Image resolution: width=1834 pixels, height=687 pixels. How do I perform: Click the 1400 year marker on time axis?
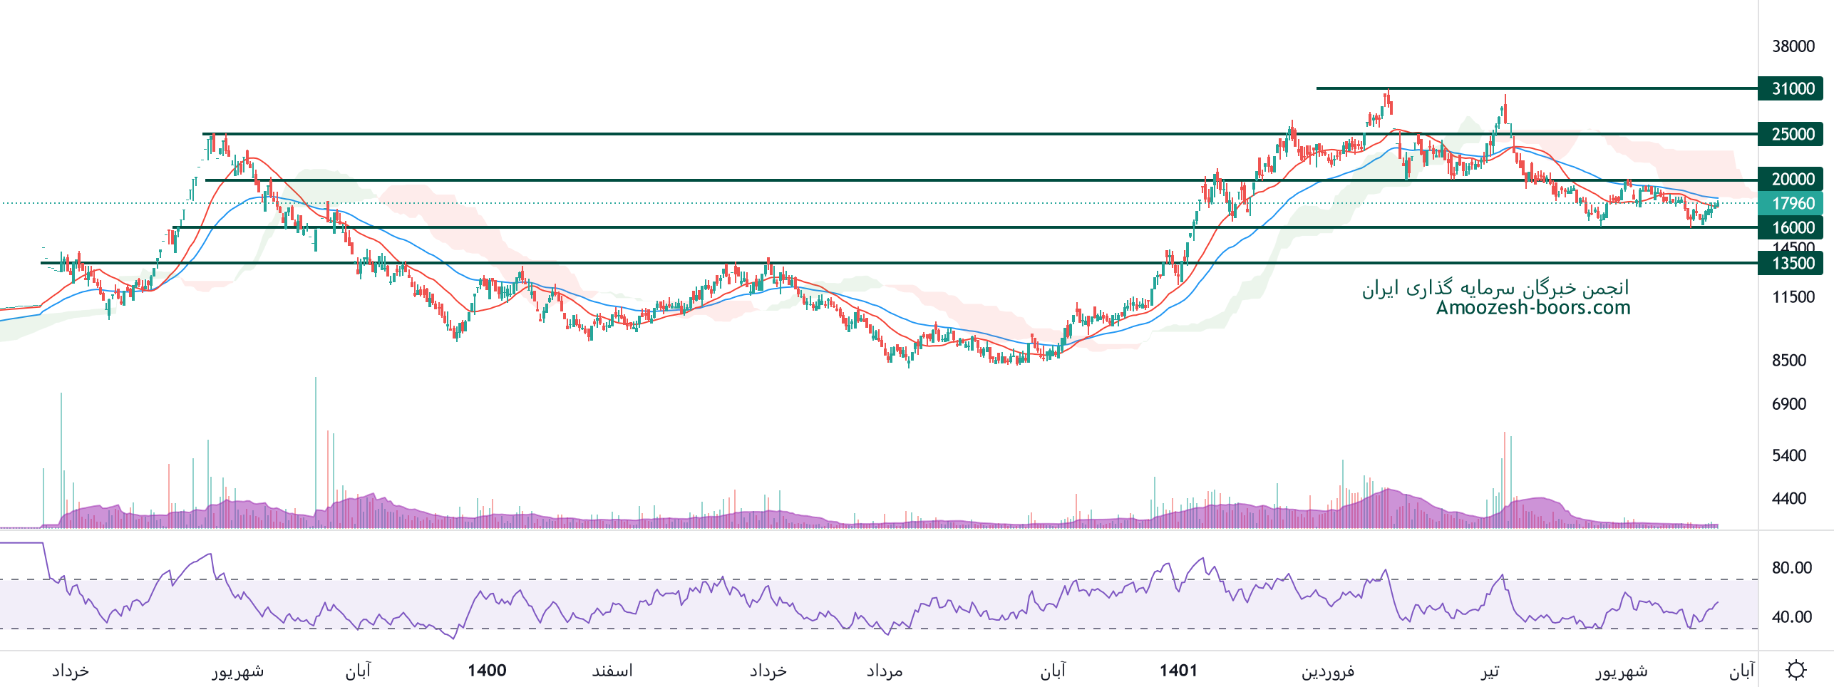coord(487,671)
